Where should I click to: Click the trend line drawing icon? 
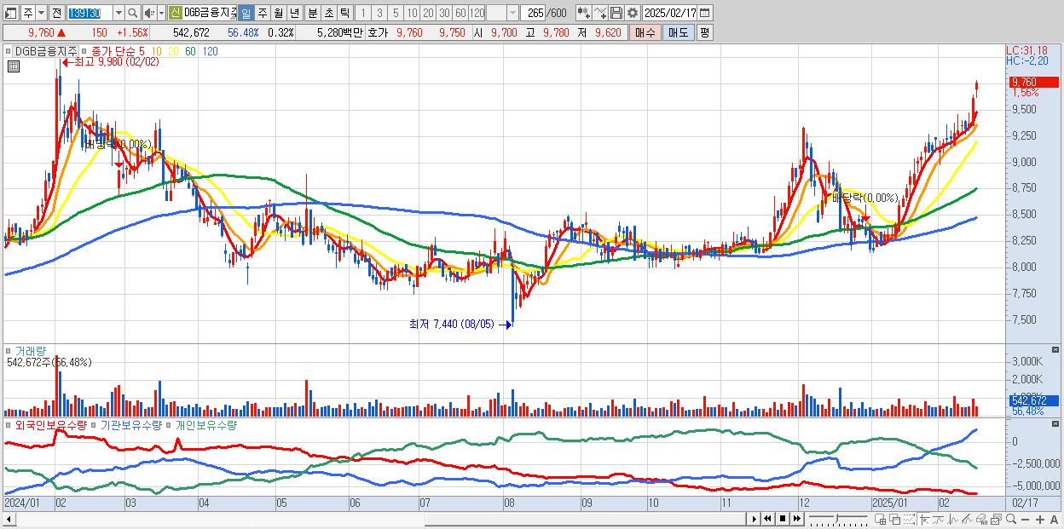[x=968, y=519]
